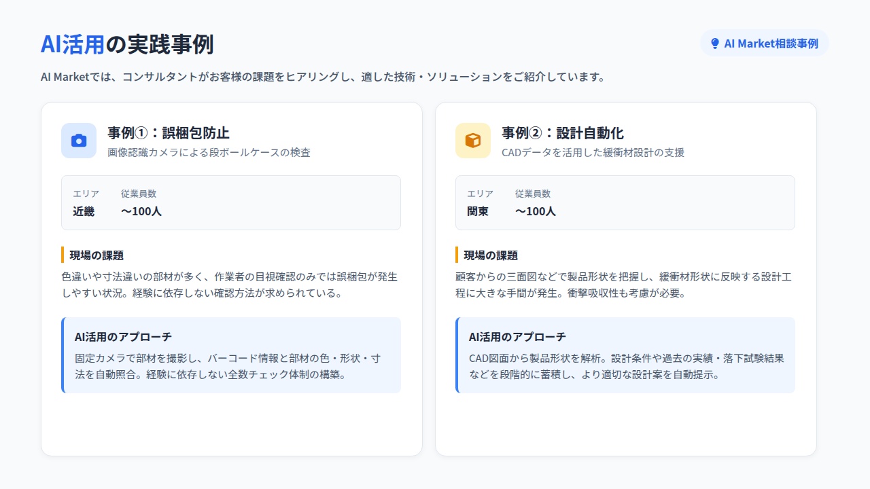Click 従業員数 label in 誤梱包防止 card
This screenshot has height=489, width=870.
(139, 194)
